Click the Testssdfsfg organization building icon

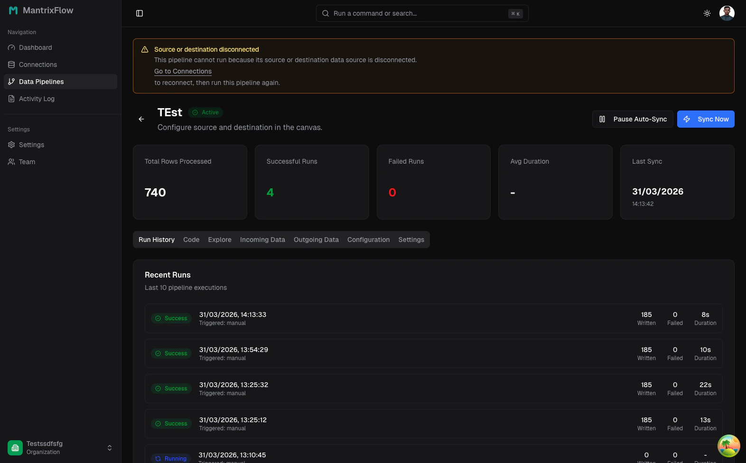(15, 448)
